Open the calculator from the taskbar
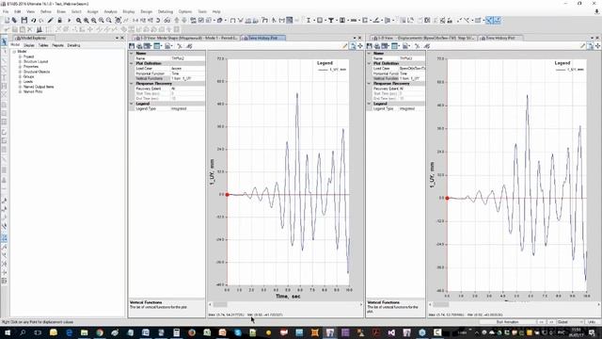 pyautogui.click(x=176, y=332)
